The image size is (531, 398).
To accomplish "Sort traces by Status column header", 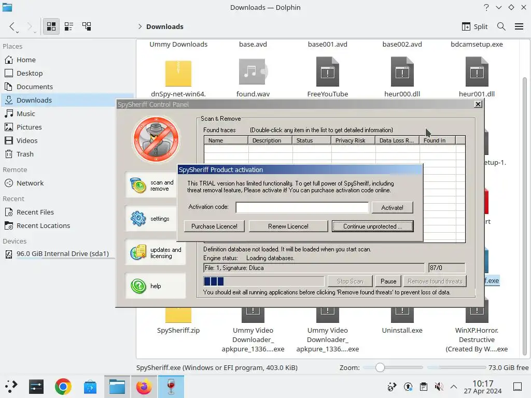I will click(312, 140).
